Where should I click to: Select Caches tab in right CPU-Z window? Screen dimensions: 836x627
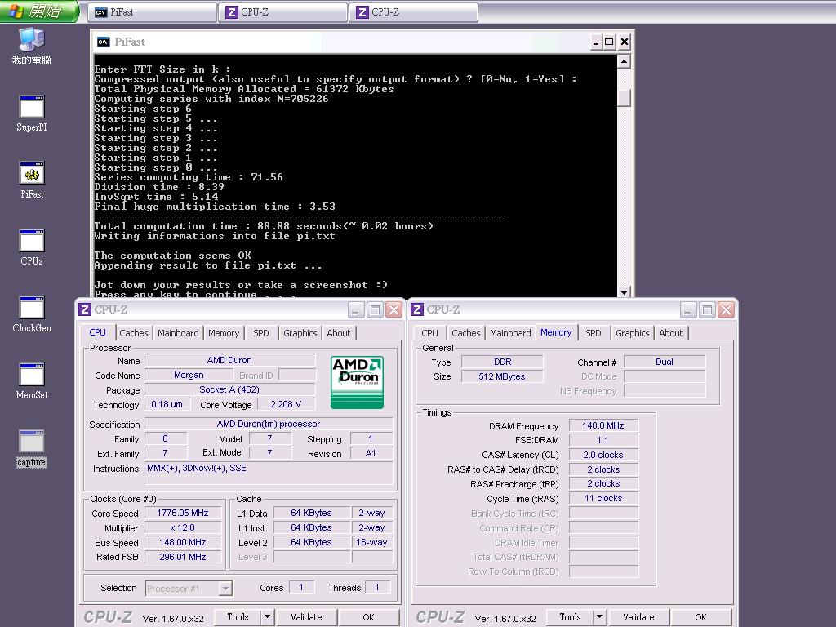tap(466, 333)
